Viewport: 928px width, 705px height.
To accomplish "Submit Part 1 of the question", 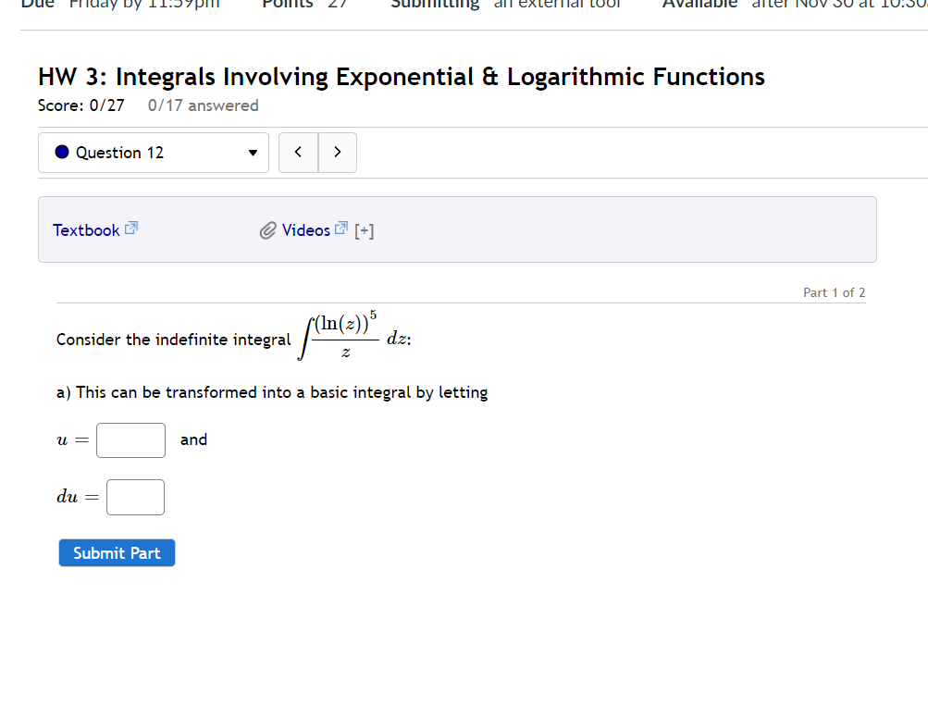I will [x=116, y=552].
